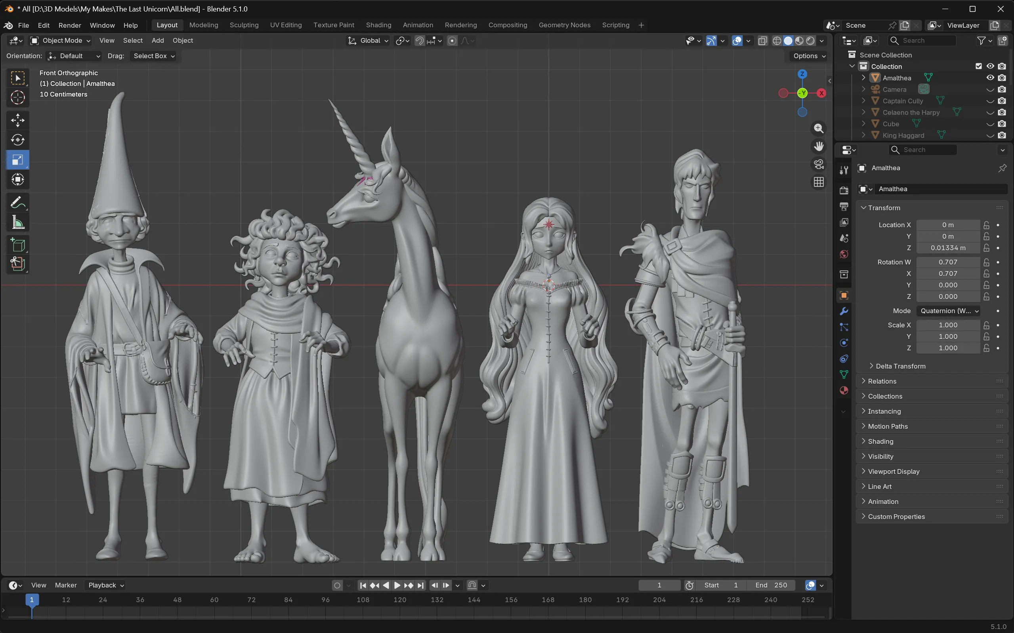Image resolution: width=1014 pixels, height=633 pixels.
Task: Open the Tool properties tab
Action: [844, 169]
